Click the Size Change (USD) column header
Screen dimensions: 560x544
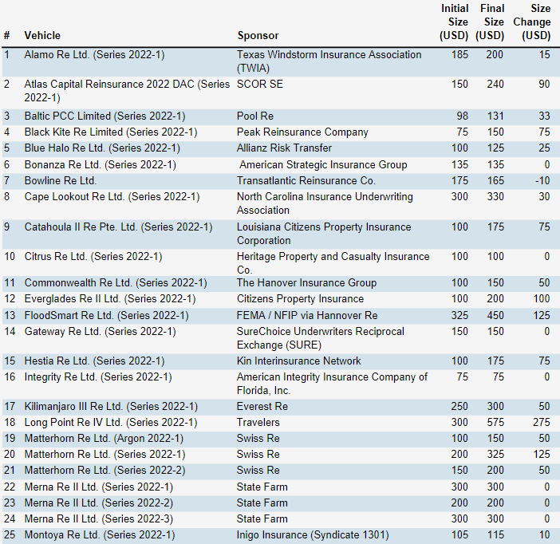coord(532,22)
